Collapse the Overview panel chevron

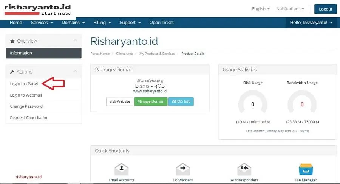tap(75, 40)
